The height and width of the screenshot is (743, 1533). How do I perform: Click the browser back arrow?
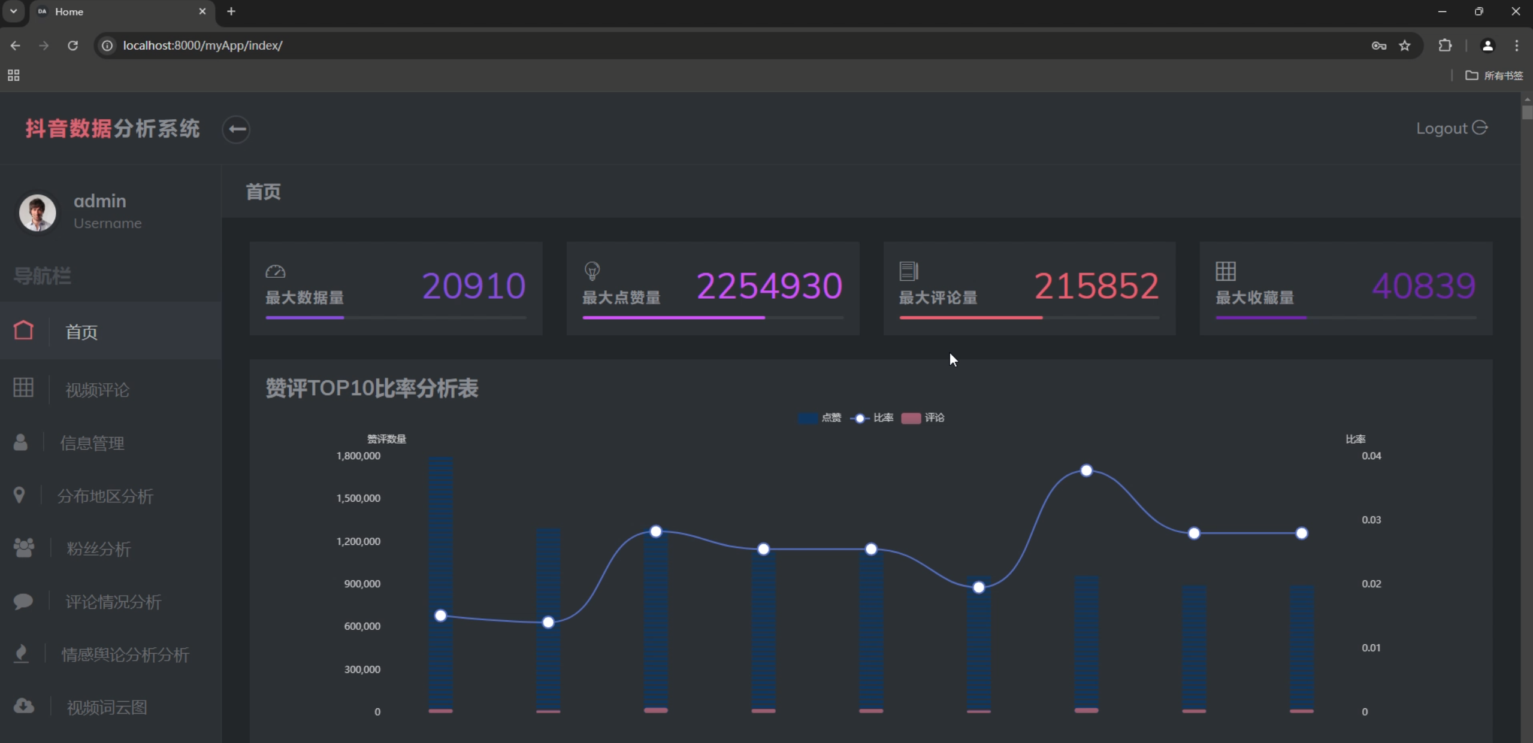tap(16, 46)
